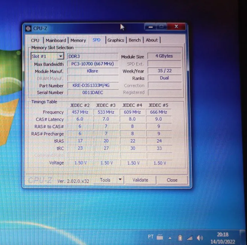The height and width of the screenshot is (245, 247).
Task: Click the 4 GBytes module size value
Action: 164,56
